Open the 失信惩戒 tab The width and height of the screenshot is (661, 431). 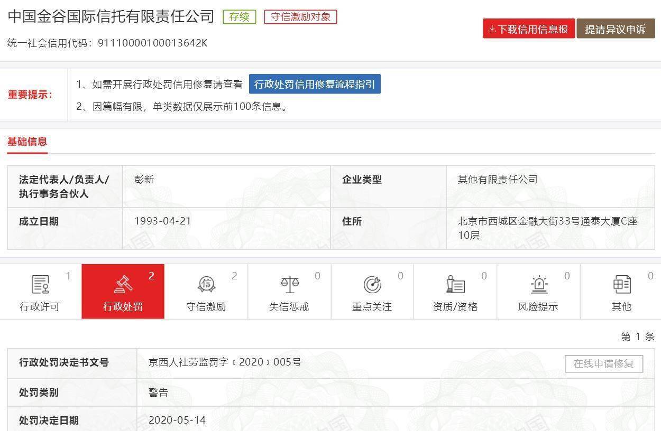(289, 292)
